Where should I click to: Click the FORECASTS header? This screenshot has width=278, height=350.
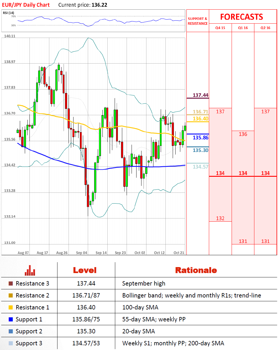(242, 17)
